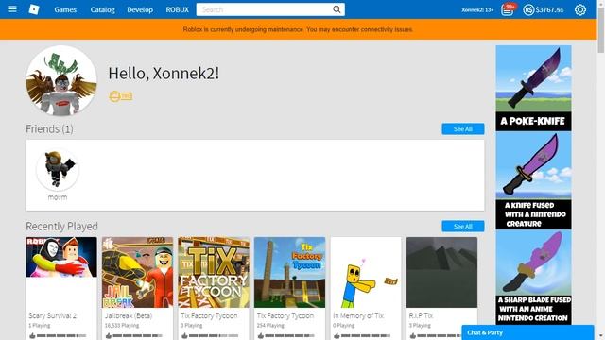Open the Catalog menu

(x=103, y=9)
